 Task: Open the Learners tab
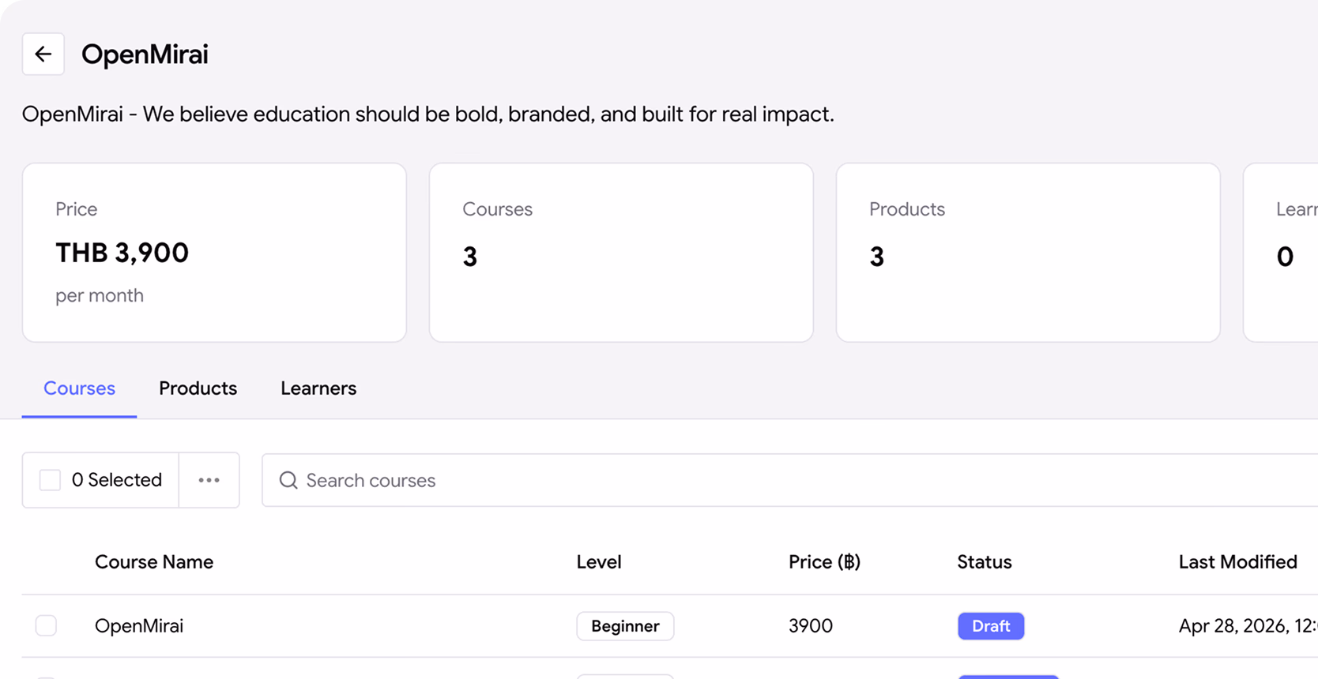tap(318, 388)
